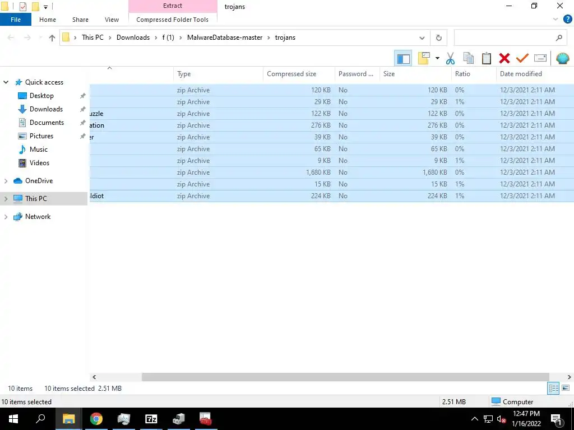
Task: Paste using the clipboard toolbar icon
Action: point(486,58)
